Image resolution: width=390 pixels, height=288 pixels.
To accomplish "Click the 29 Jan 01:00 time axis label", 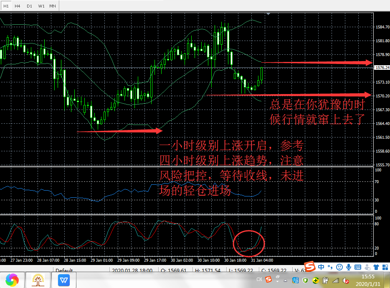I will point(101,260).
